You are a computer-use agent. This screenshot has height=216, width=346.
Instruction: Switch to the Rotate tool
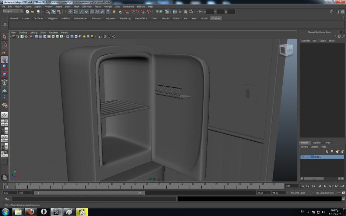pyautogui.click(x=4, y=67)
